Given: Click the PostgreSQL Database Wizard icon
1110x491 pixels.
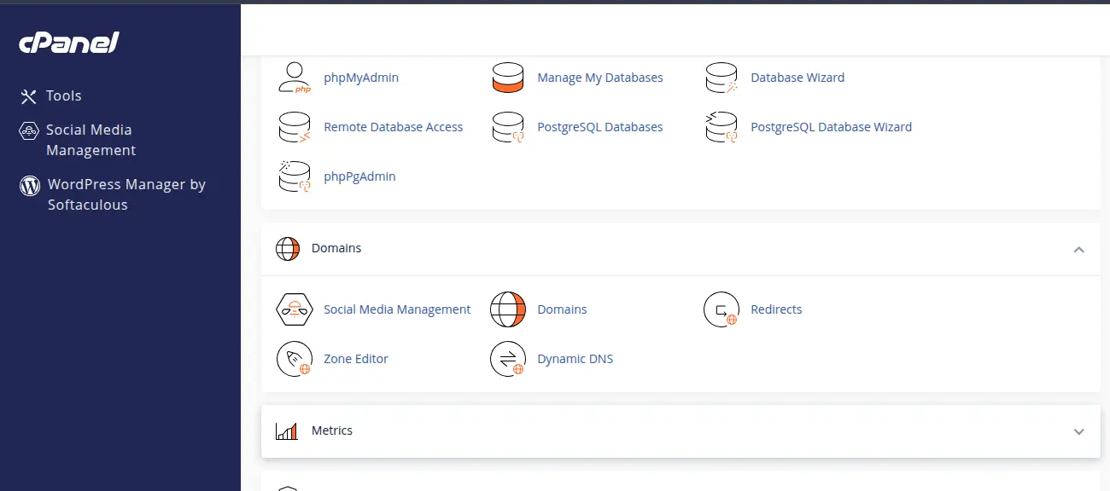Looking at the screenshot, I should (x=721, y=127).
